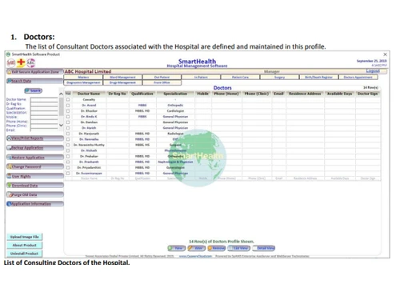Screen dimensions: 400x300
Task: Switch to Detail View
Action: (263, 248)
